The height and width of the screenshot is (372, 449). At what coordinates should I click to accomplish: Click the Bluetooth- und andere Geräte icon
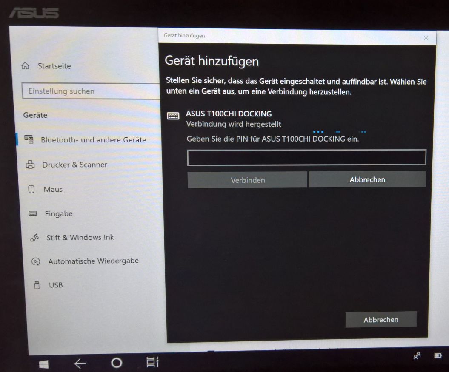(29, 139)
